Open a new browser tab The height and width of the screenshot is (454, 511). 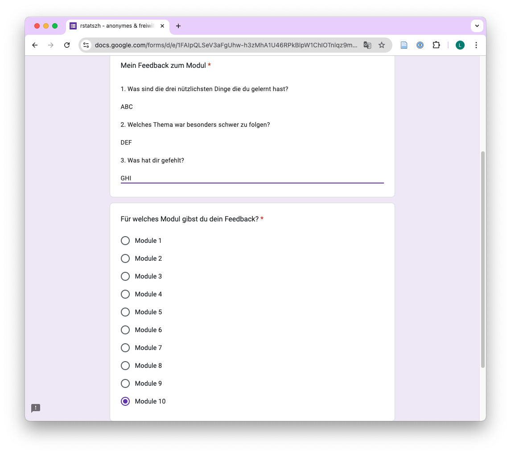point(178,26)
